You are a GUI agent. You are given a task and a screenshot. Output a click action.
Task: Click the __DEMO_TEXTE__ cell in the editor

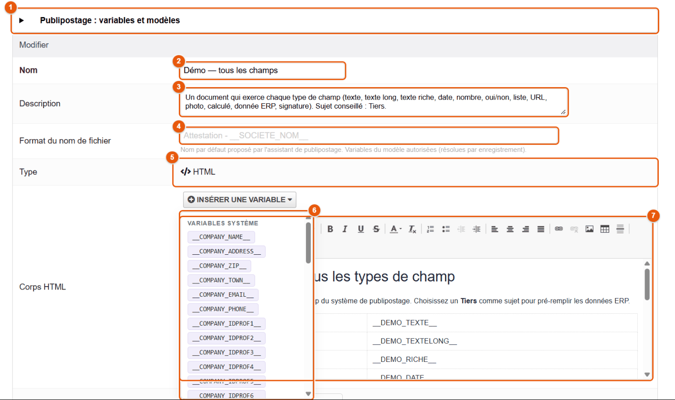point(502,323)
